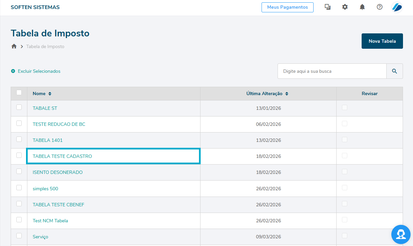Open the notifications bell
This screenshot has height=246, width=413.
tap(362, 7)
